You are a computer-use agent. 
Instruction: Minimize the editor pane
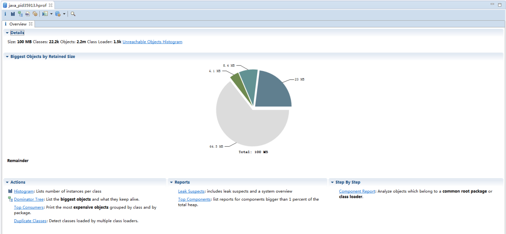point(492,4)
